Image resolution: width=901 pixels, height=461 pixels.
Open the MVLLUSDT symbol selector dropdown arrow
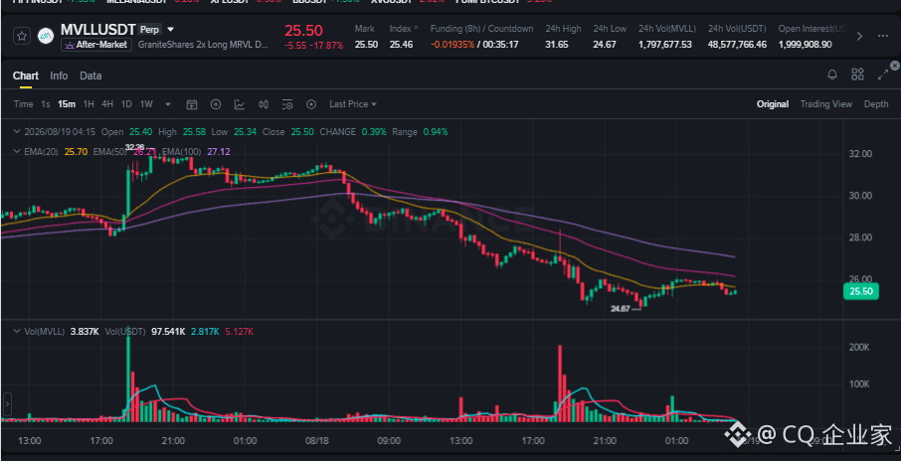pos(171,29)
